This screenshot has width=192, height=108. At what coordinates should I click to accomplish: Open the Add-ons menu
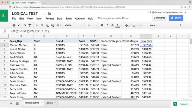(x=80, y=19)
